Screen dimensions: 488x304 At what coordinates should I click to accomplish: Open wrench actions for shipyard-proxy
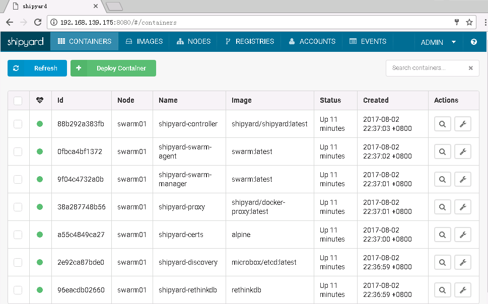point(463,207)
